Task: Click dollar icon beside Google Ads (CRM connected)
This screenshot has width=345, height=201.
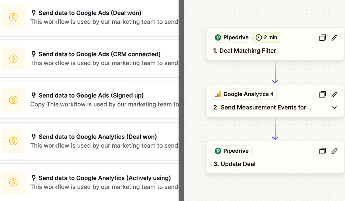Action: (x=13, y=58)
